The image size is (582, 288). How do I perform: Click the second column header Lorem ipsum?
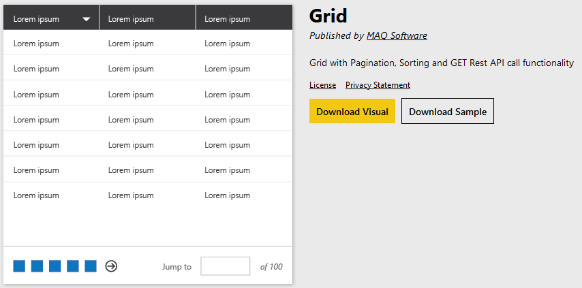click(131, 19)
